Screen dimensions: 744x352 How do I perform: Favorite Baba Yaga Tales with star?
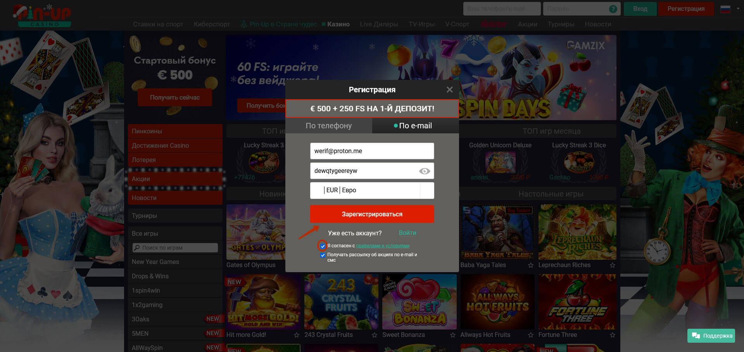530,265
